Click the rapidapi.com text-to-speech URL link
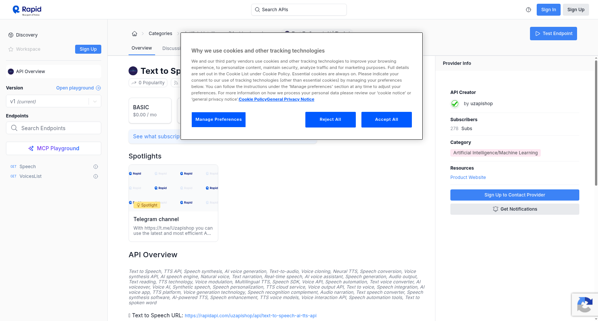598x321 pixels. [250, 316]
